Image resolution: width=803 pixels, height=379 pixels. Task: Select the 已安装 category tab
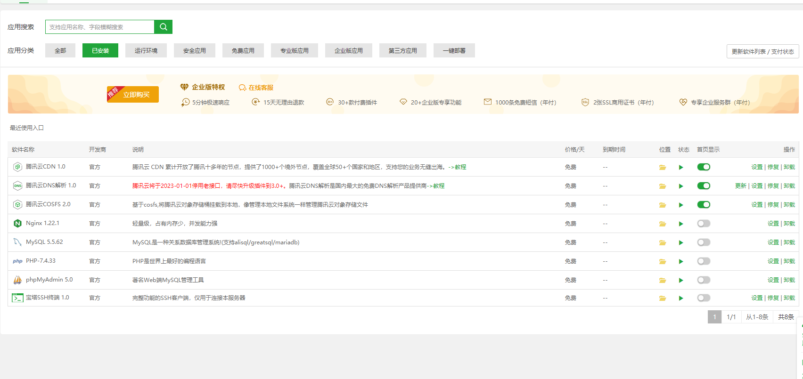[100, 50]
